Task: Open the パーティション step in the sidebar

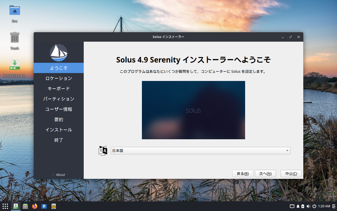Action: [59, 99]
